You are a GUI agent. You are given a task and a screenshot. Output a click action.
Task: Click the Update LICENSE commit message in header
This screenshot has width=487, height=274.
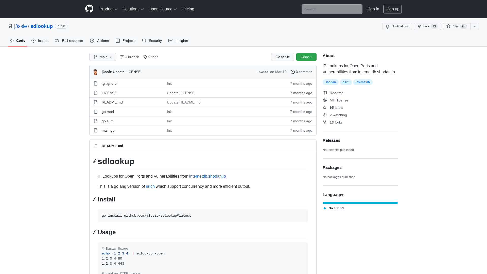click(127, 72)
